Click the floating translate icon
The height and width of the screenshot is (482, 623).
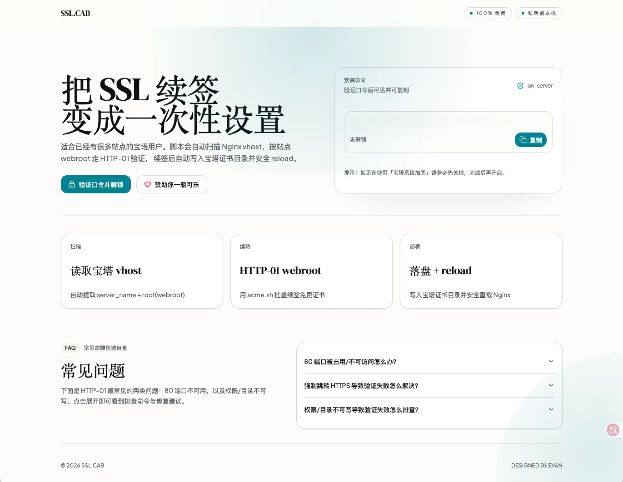[613, 429]
